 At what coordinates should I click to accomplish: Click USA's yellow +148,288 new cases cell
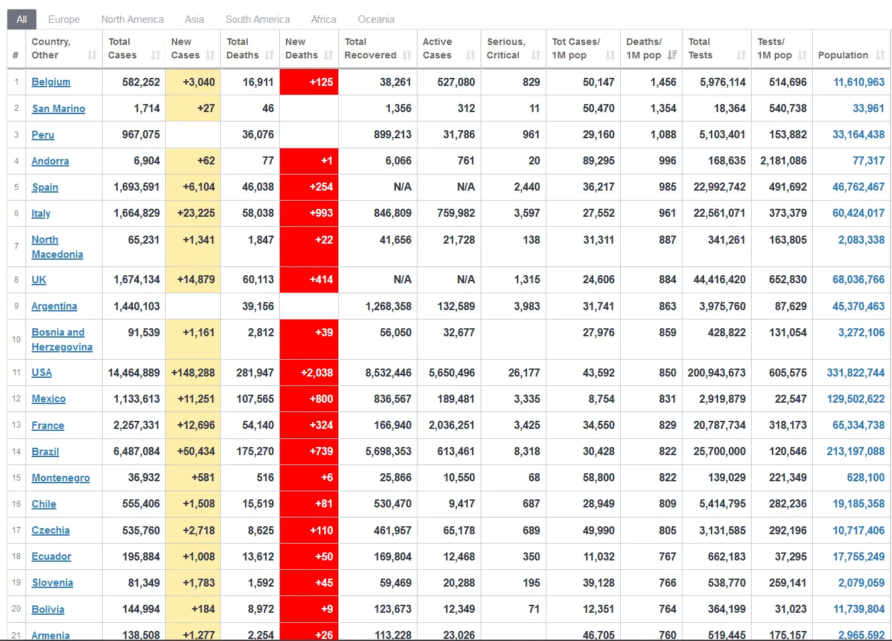click(193, 373)
